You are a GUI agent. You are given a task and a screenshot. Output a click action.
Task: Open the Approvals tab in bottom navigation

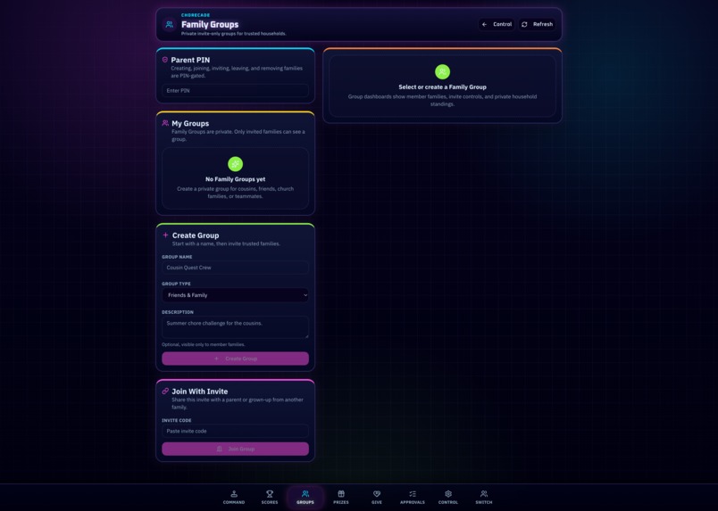(413, 498)
